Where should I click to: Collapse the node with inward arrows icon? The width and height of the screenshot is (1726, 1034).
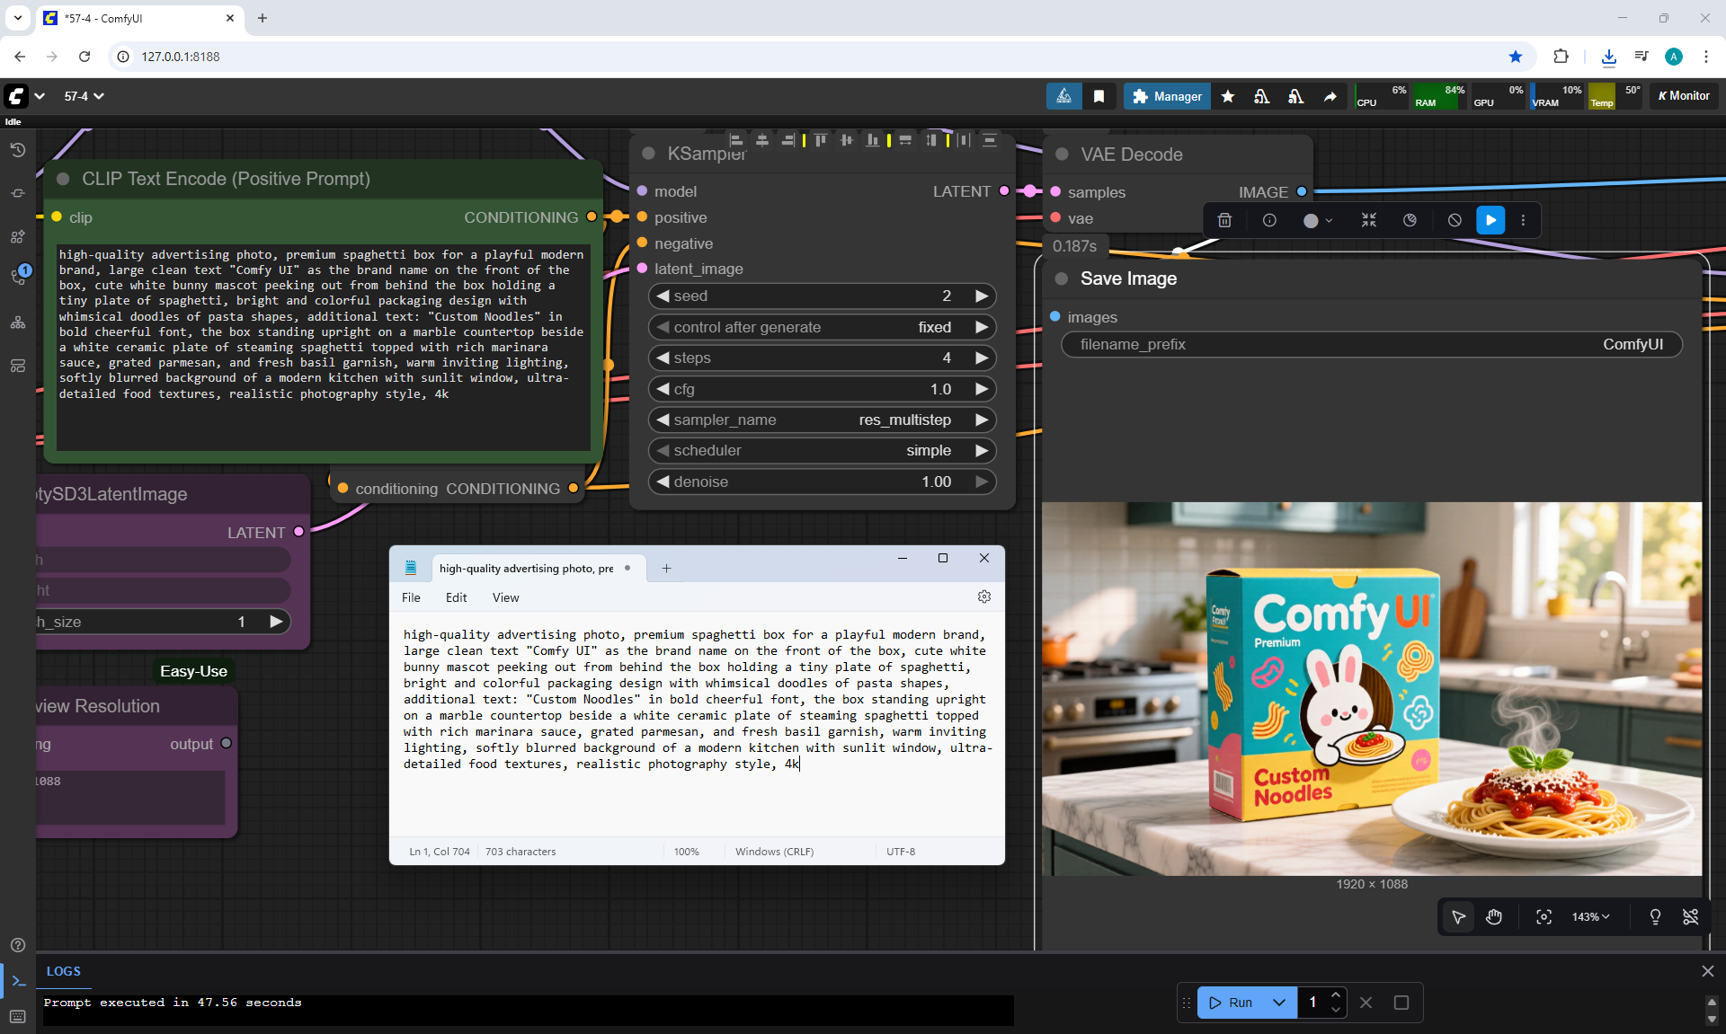[x=1369, y=220]
